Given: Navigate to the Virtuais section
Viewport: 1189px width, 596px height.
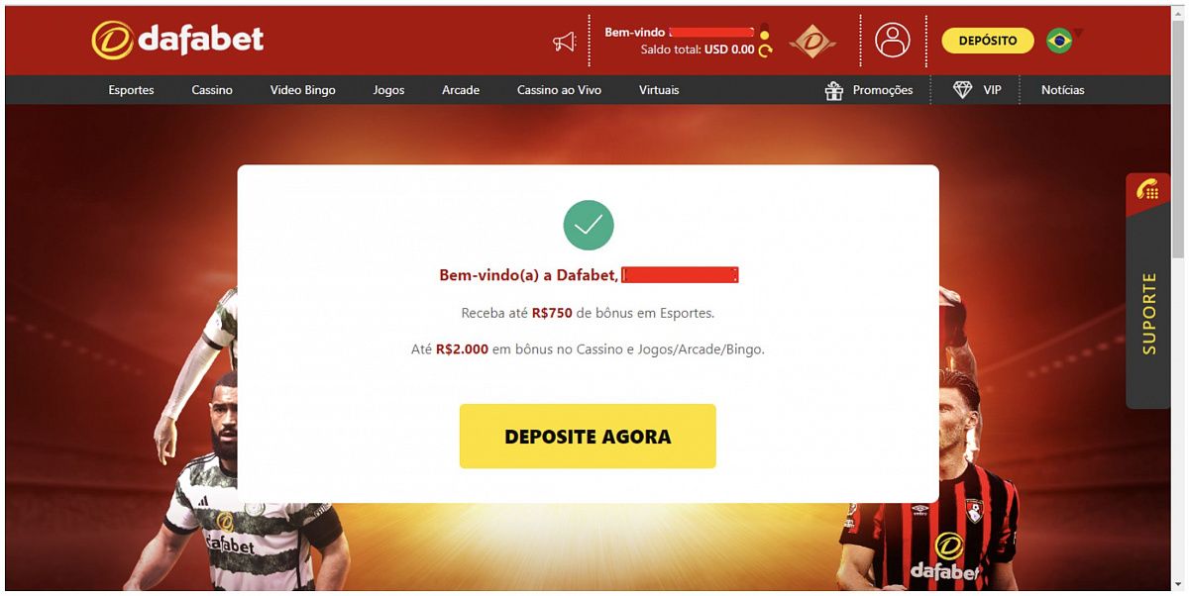Looking at the screenshot, I should [659, 90].
